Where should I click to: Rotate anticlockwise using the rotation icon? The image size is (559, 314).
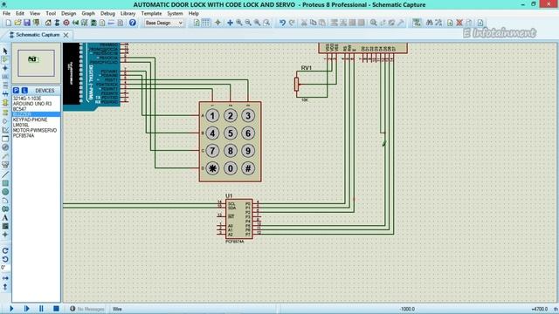coord(5,259)
